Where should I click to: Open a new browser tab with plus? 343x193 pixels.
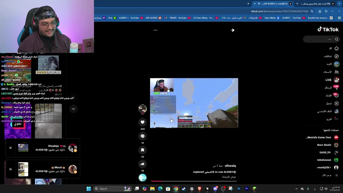[x=248, y=4]
